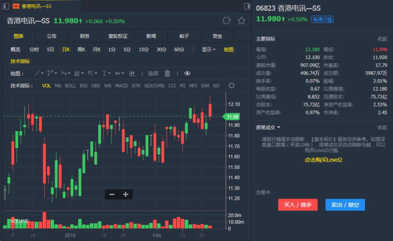Viewport: 393px width, 241px height.
Task: Open line tool dropdown arrow
Action: (x=42, y=74)
